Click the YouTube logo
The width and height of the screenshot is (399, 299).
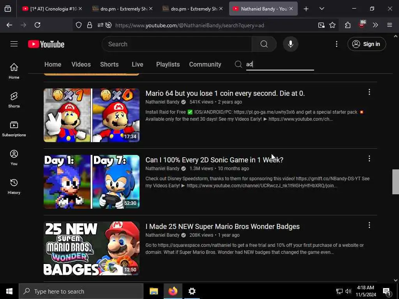pos(46,44)
